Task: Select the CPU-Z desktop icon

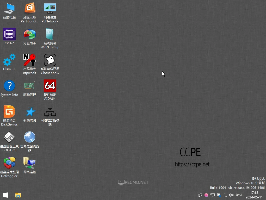Action: (x=9, y=36)
